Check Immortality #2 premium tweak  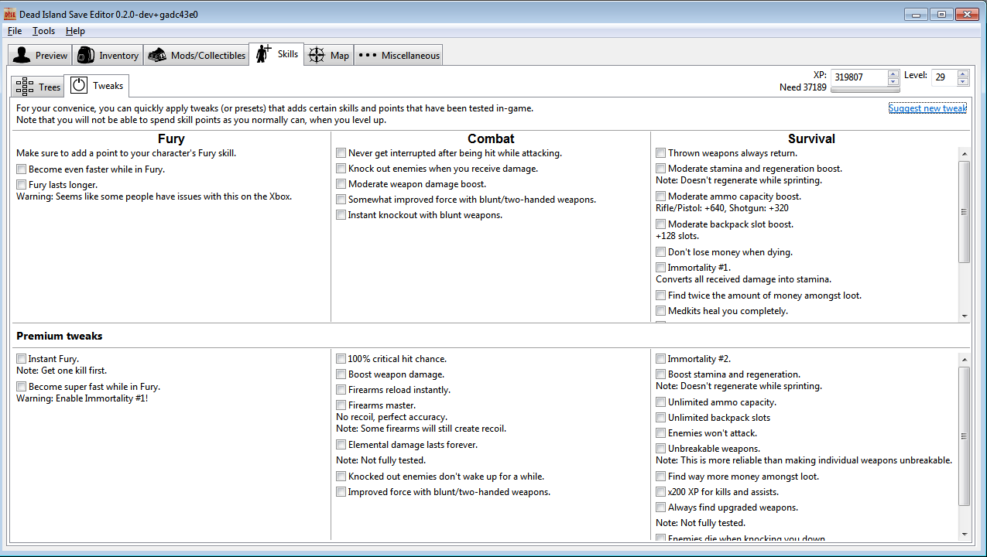click(x=661, y=359)
